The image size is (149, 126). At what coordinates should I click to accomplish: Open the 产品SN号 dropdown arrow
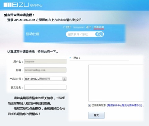click(64, 79)
